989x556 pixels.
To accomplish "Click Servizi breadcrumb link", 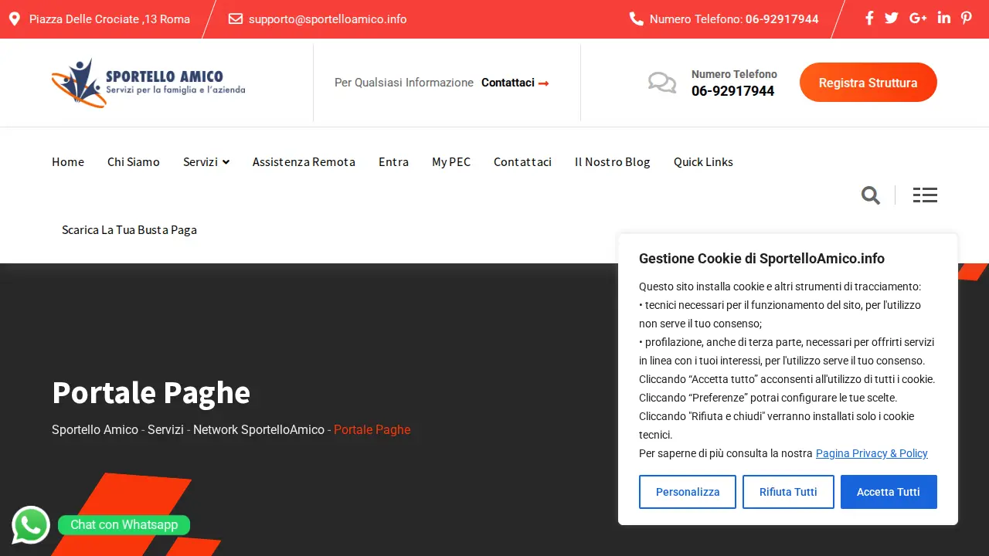I will [165, 430].
